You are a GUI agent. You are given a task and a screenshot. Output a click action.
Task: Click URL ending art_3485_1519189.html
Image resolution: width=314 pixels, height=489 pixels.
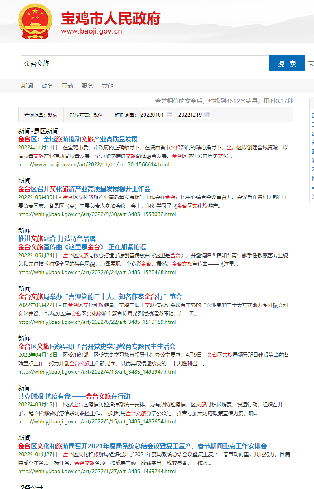pos(97,322)
